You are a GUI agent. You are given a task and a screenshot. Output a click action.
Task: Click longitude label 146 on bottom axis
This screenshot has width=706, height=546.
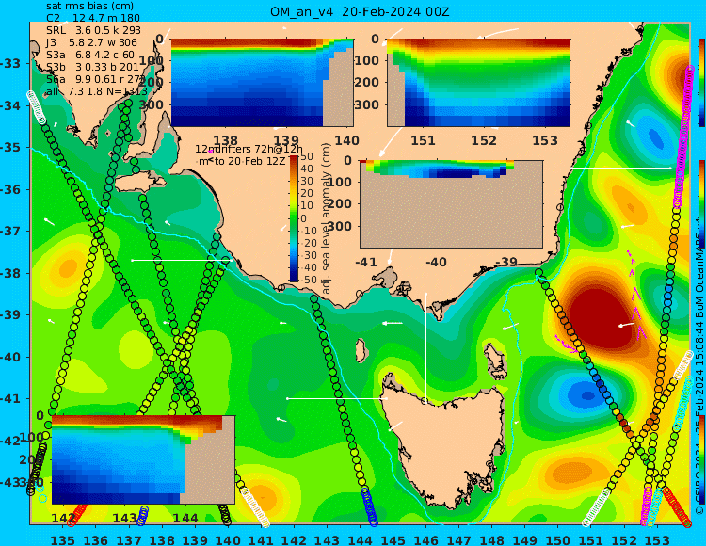point(425,539)
